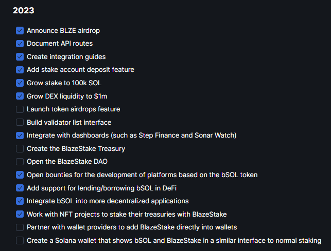The width and height of the screenshot is (331, 251).
Task: Check Create the BlazeStake Treasury box
Action: point(20,148)
